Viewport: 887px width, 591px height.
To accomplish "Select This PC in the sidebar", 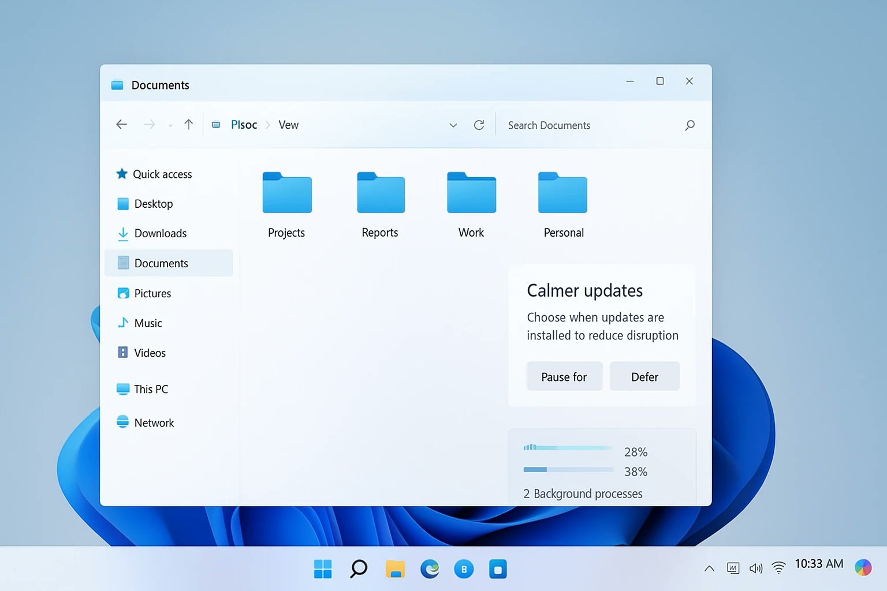I will click(151, 390).
